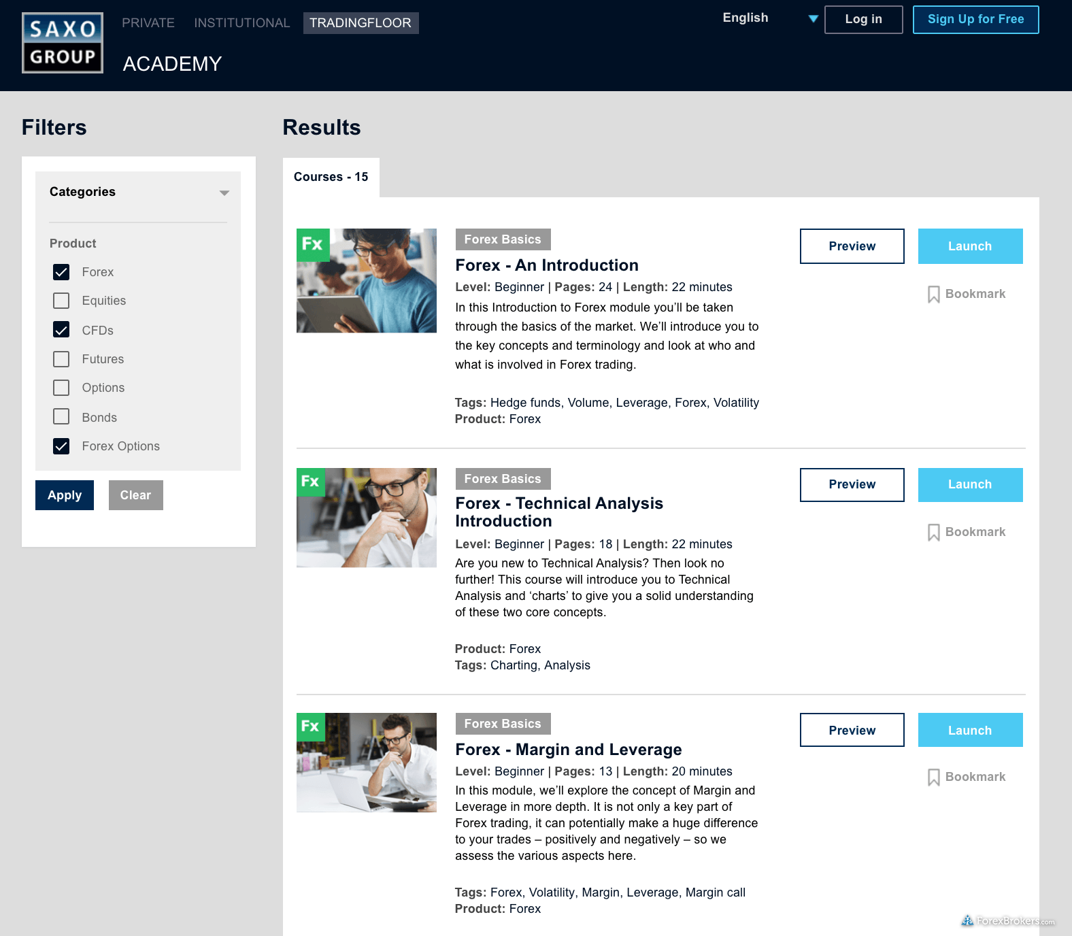Launch the Margin and Leverage course
The height and width of the screenshot is (936, 1072).
coord(971,730)
